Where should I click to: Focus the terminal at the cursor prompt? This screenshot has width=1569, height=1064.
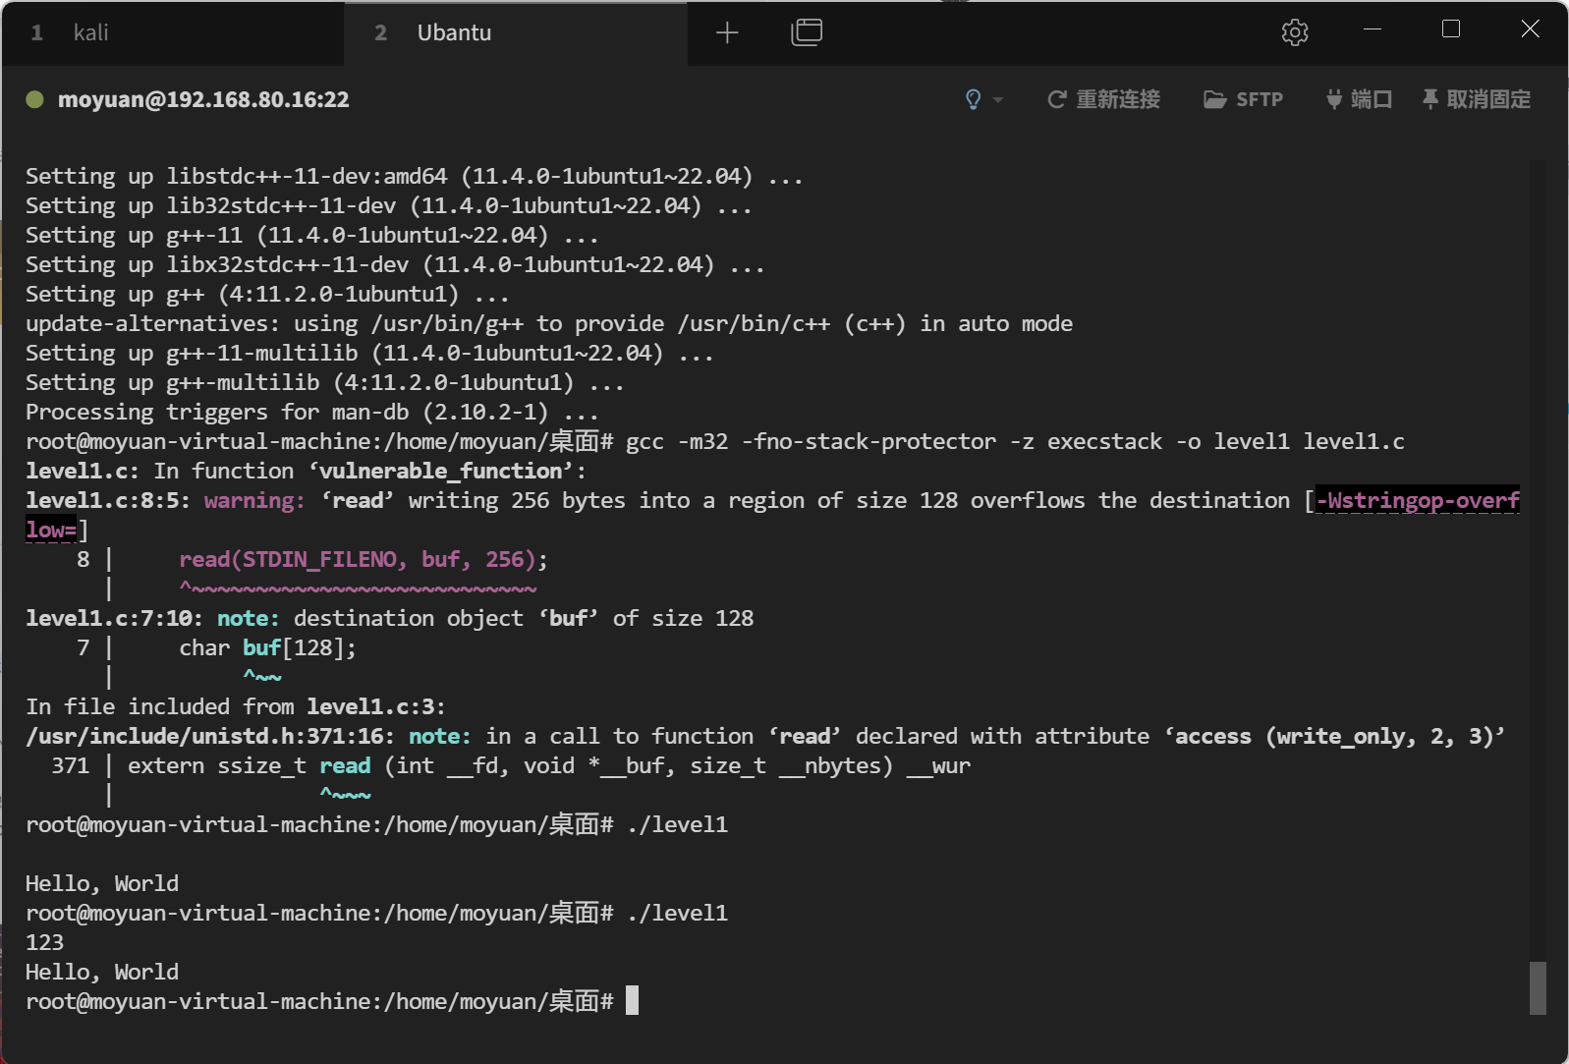point(632,1001)
